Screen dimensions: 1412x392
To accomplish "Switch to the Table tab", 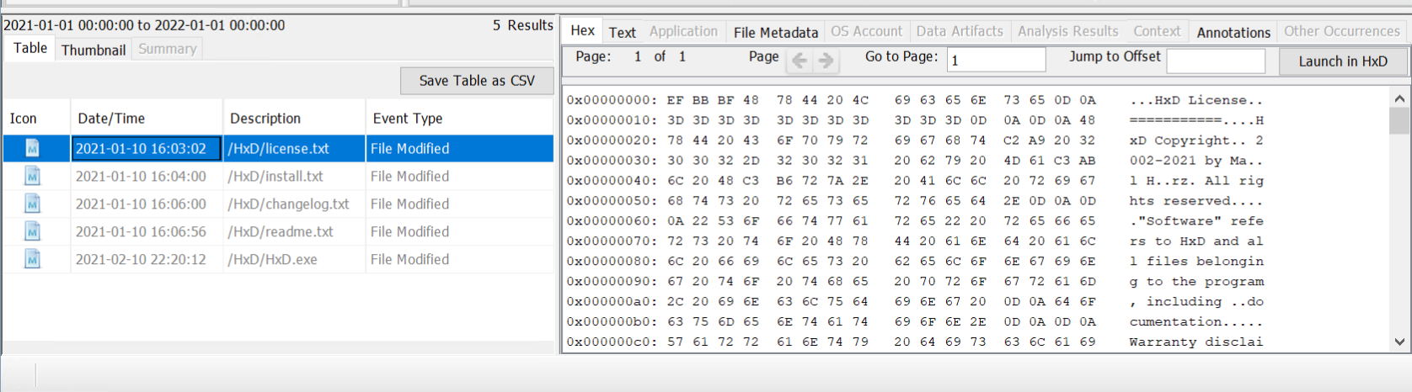I will coord(30,48).
